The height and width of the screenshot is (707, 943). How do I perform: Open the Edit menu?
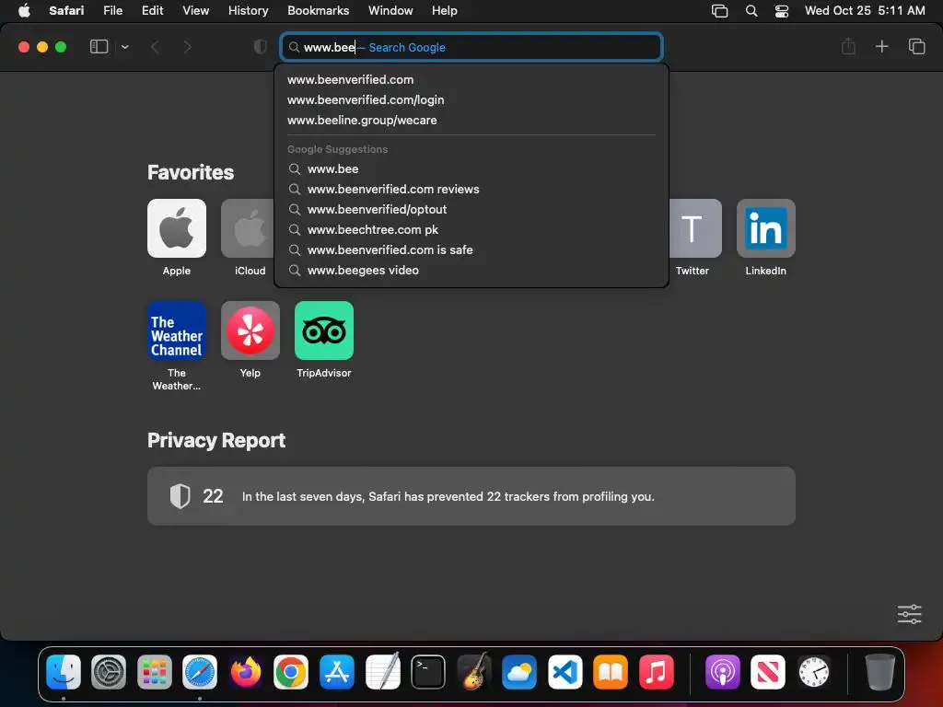[152, 10]
